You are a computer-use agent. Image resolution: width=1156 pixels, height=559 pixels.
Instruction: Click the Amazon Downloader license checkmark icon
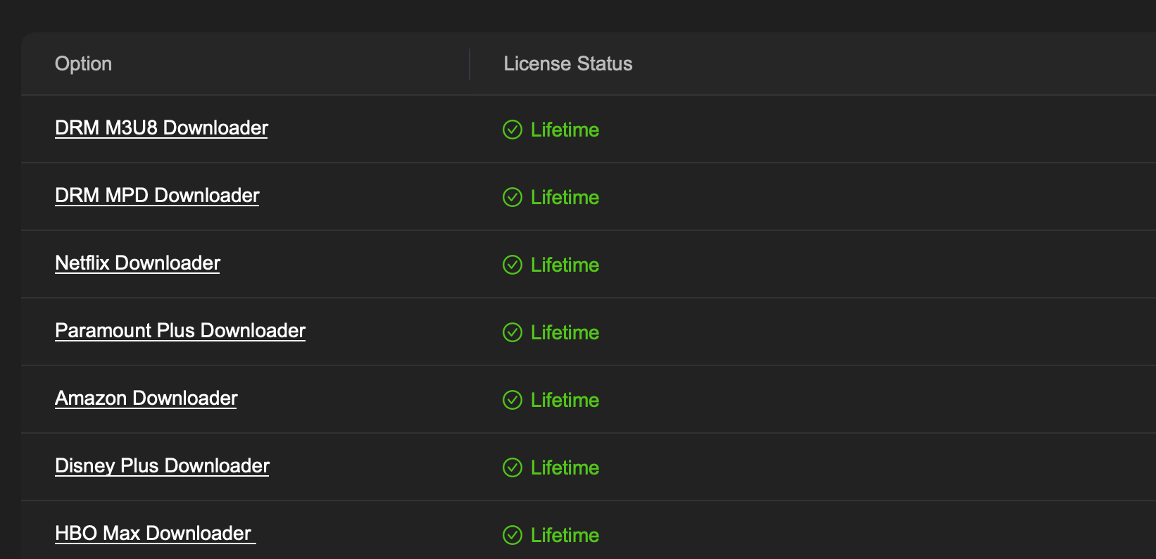(513, 400)
